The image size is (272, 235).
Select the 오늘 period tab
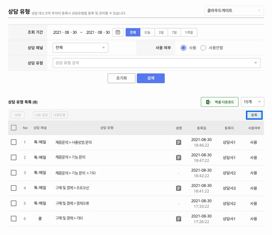point(147,32)
